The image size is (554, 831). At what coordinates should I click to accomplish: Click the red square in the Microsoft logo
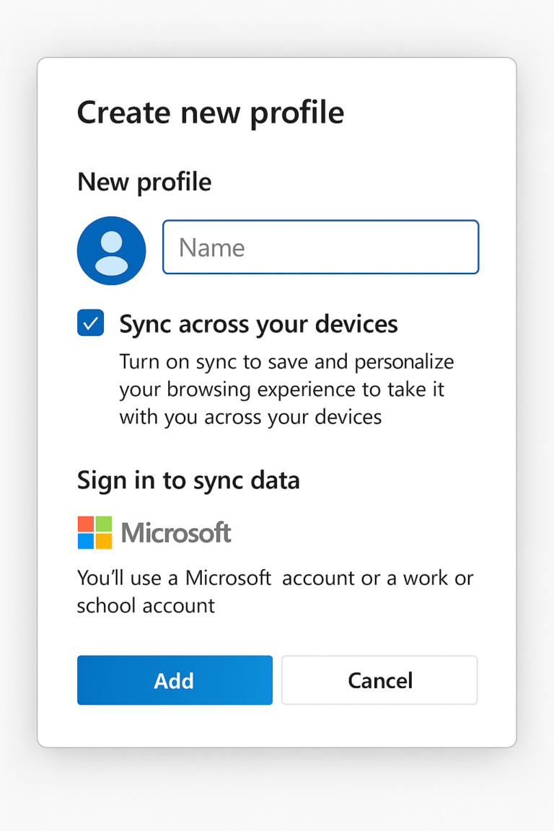(85, 523)
